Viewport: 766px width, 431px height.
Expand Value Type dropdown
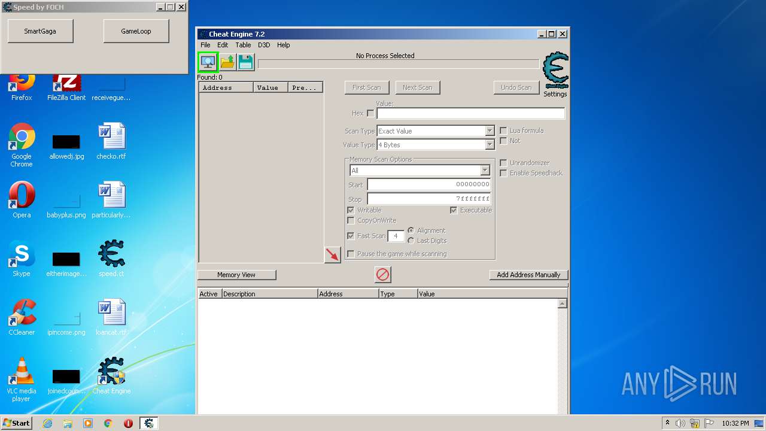[x=490, y=145]
